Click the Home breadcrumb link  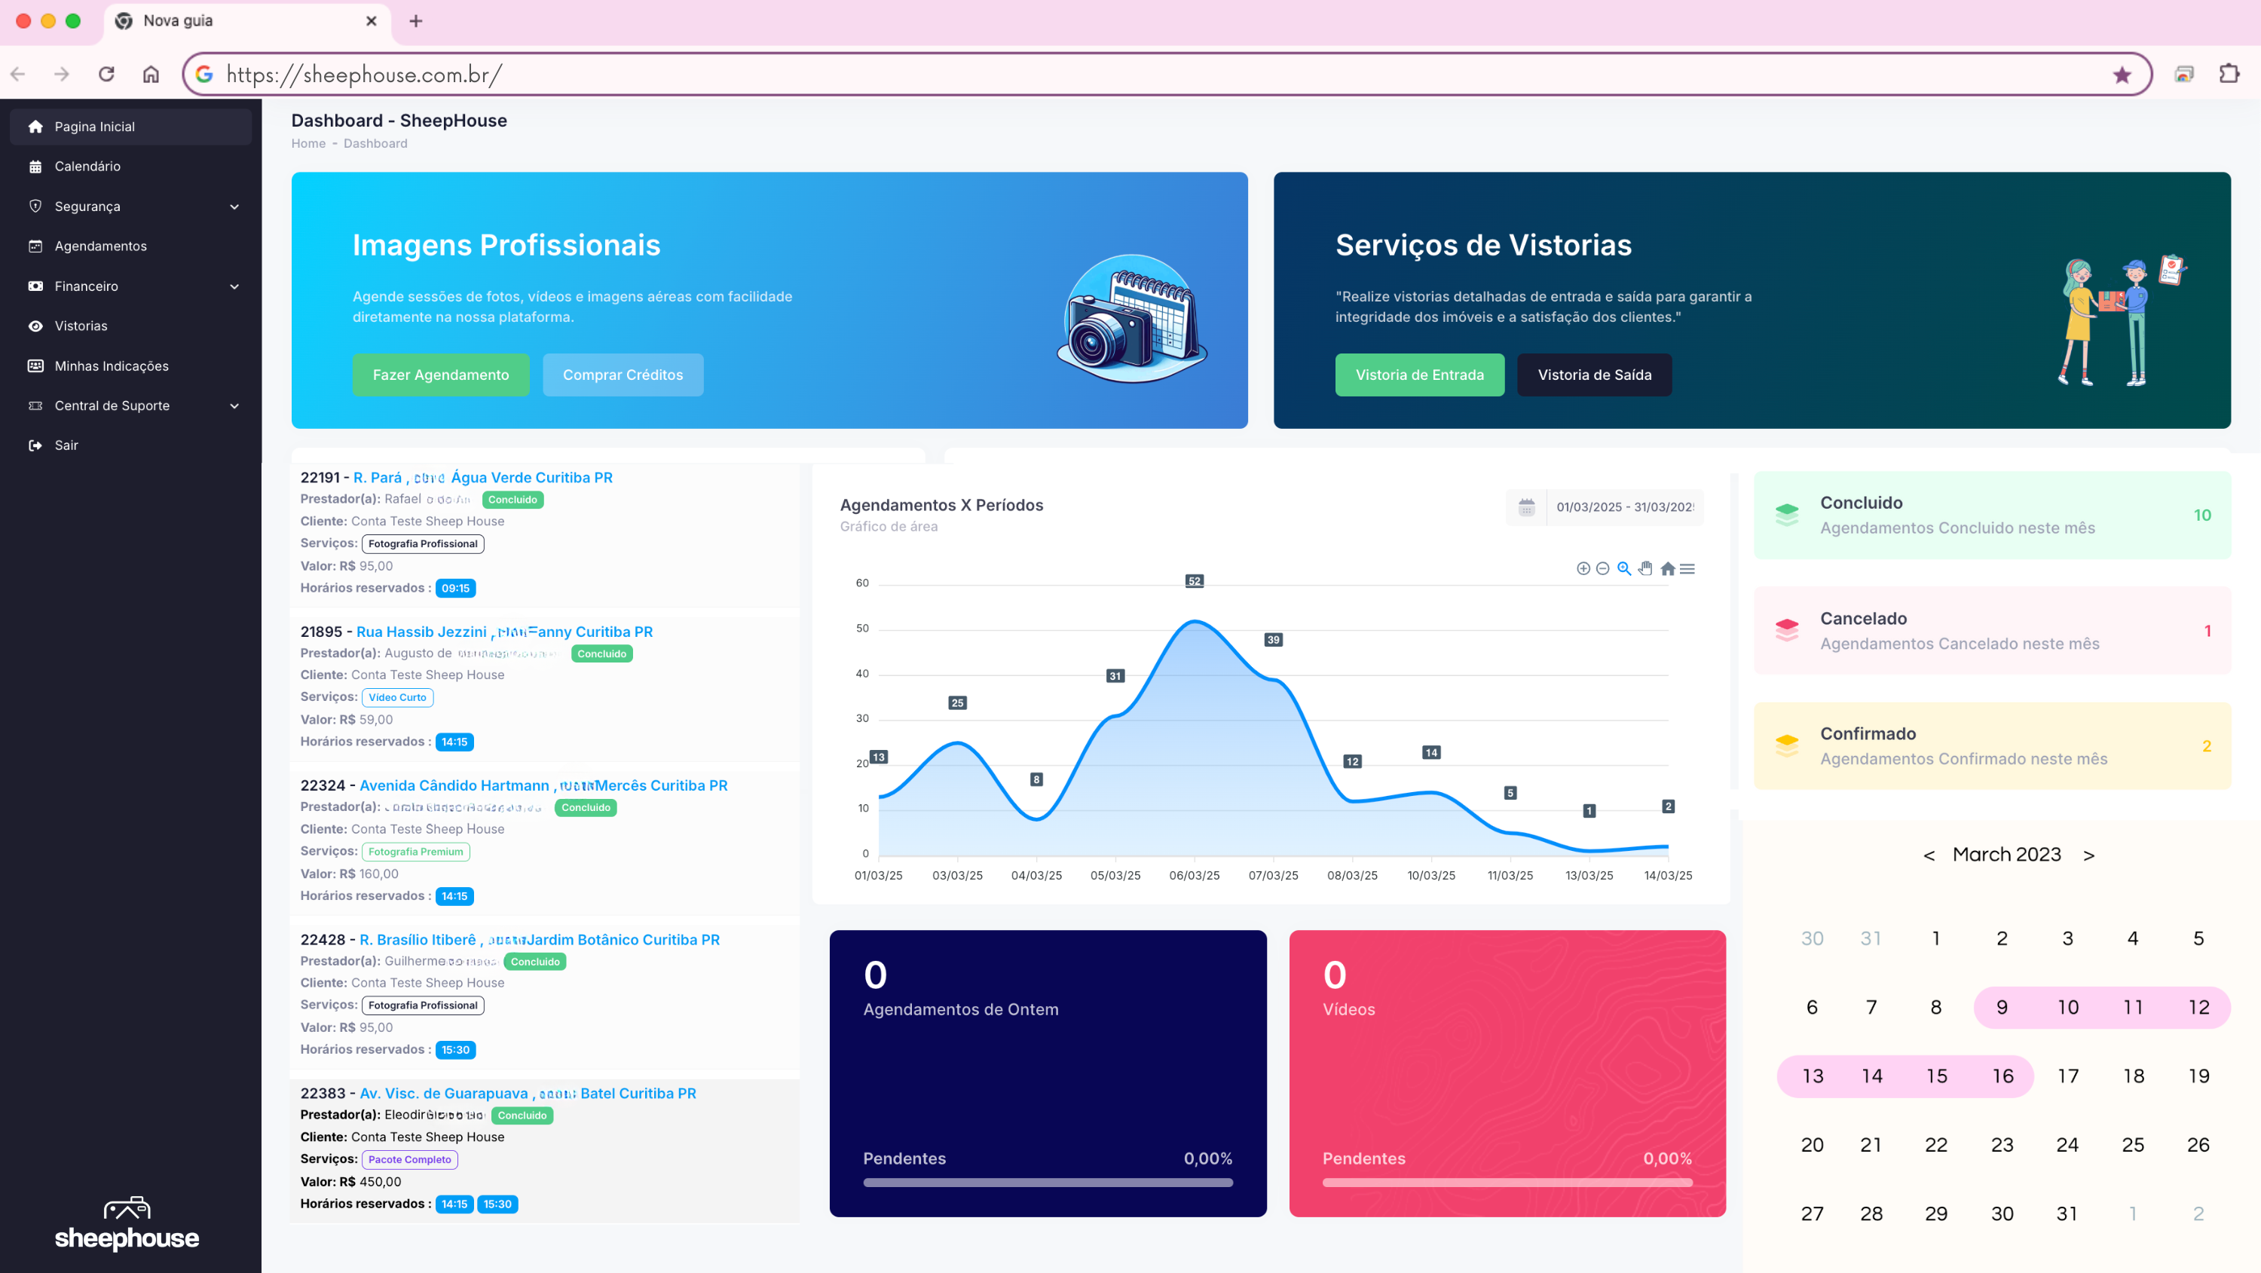(308, 144)
